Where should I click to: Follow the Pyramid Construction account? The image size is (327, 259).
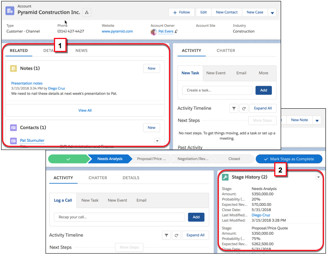click(181, 13)
